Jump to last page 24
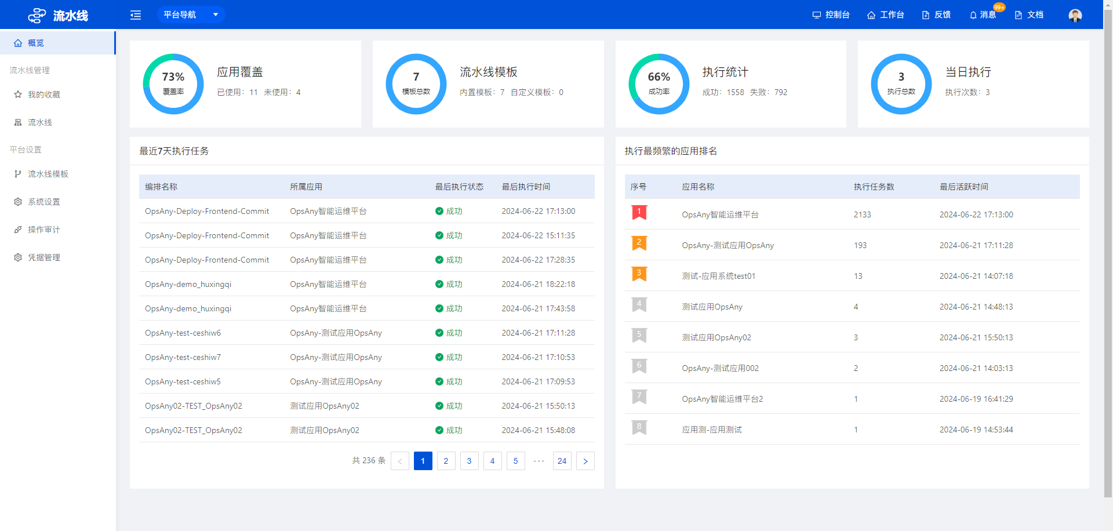The width and height of the screenshot is (1113, 531). pos(562,461)
